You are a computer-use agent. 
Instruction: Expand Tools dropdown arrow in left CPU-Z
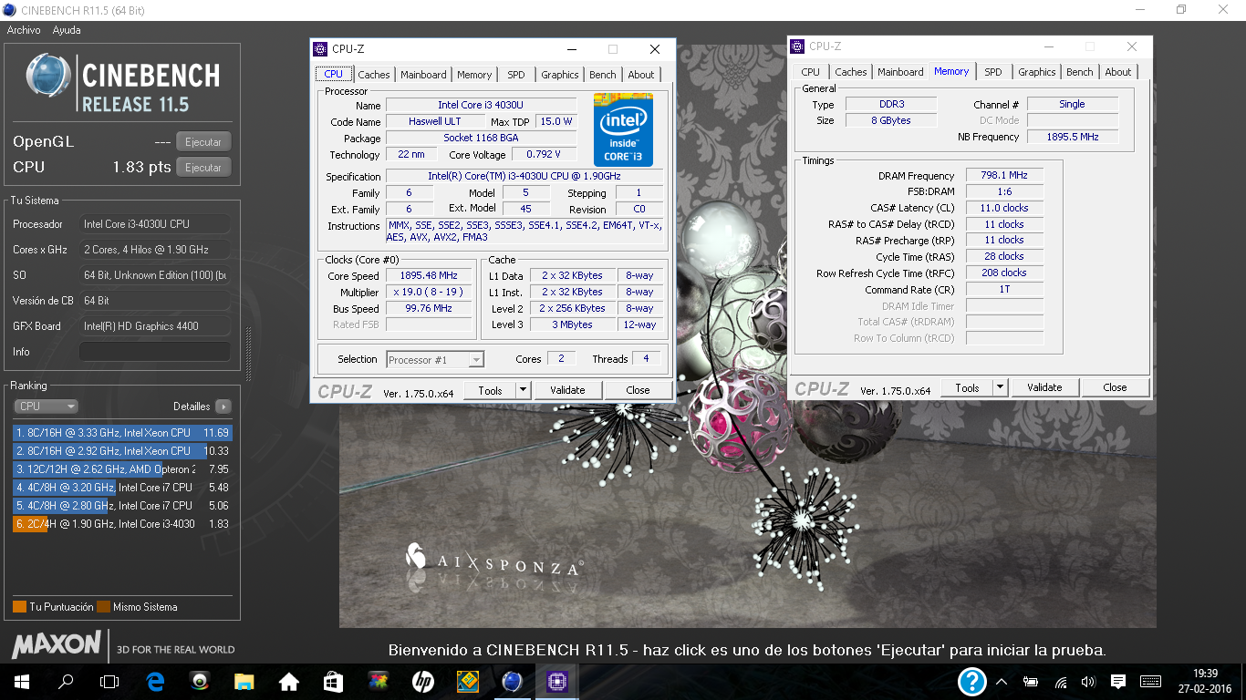(523, 390)
